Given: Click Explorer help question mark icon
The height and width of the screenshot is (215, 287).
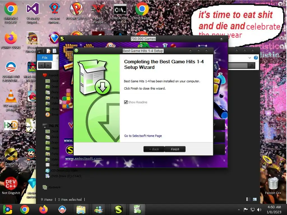Looking at the screenshot, I should point(256,58).
